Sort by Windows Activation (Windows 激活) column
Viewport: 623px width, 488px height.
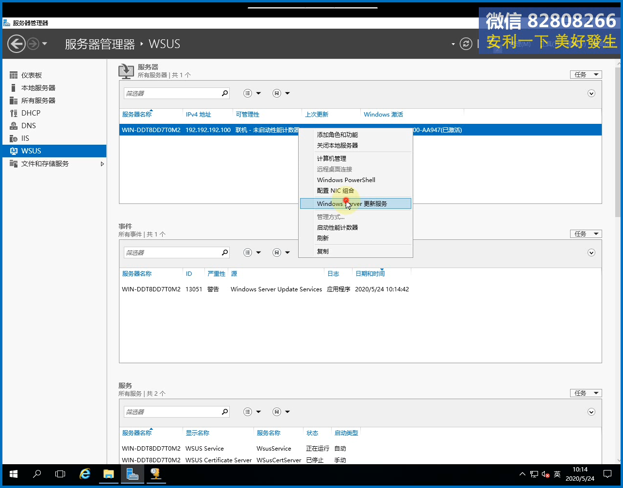(x=384, y=115)
